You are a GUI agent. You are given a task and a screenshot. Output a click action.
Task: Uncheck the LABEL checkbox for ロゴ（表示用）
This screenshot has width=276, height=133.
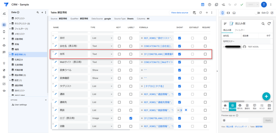(131, 118)
